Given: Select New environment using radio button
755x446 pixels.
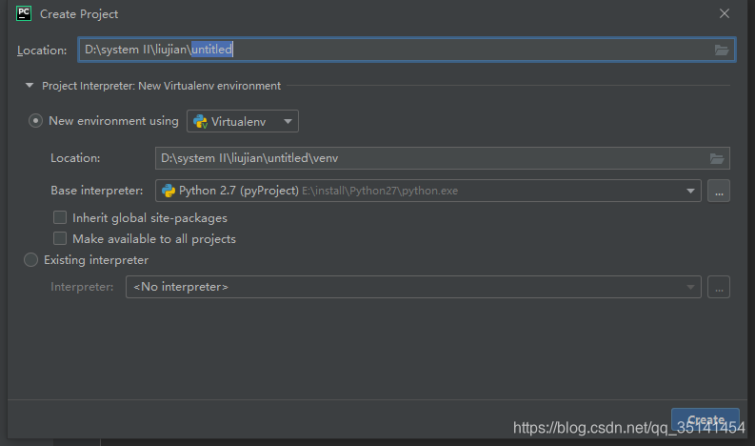Looking at the screenshot, I should 35,120.
